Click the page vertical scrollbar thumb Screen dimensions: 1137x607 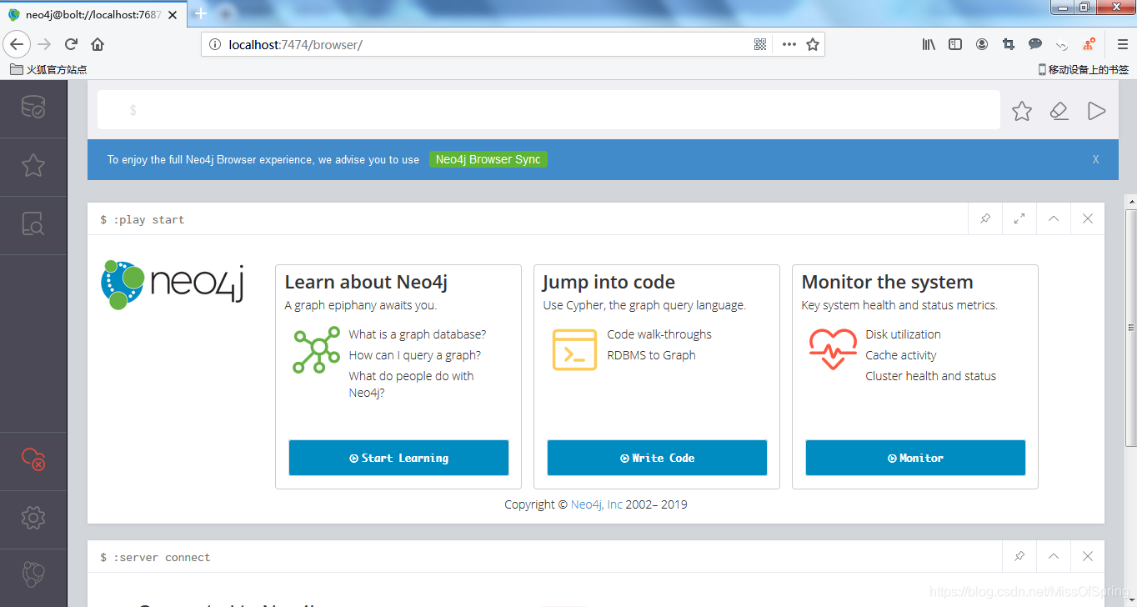click(1131, 329)
